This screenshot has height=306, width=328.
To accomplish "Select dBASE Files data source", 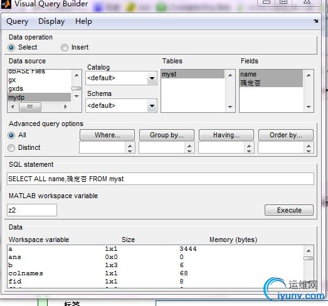I will (39, 72).
